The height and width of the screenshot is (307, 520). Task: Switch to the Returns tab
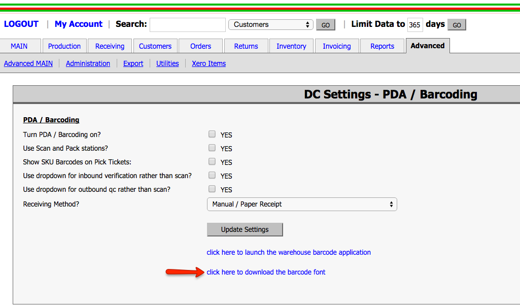tap(246, 46)
